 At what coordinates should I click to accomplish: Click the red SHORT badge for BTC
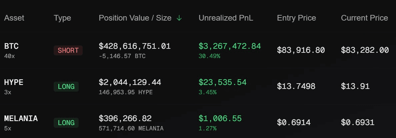tap(68, 50)
